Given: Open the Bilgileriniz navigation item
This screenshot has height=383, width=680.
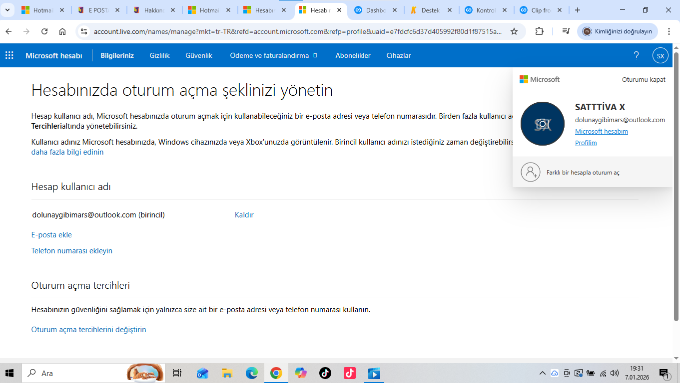Looking at the screenshot, I should click(117, 55).
